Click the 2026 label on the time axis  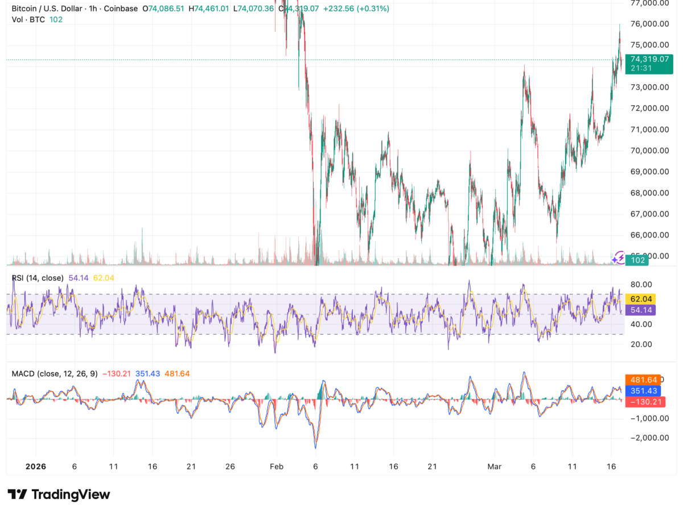[36, 467]
